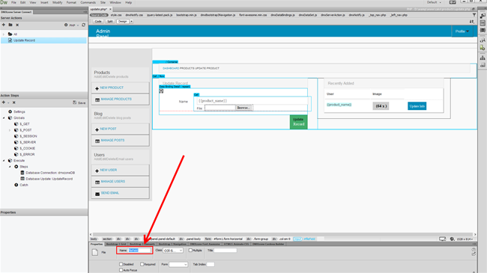Collapse the Steps tree node

(x=10, y=167)
